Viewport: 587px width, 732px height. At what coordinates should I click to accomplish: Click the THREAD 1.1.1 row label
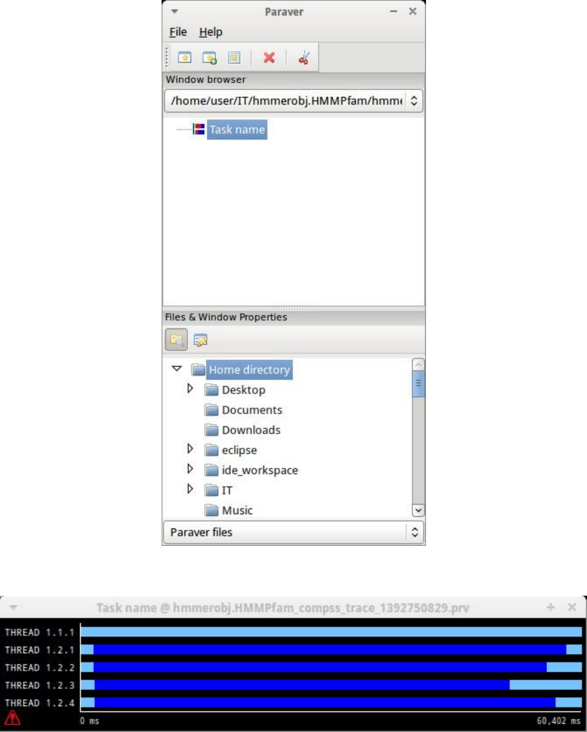click(39, 632)
